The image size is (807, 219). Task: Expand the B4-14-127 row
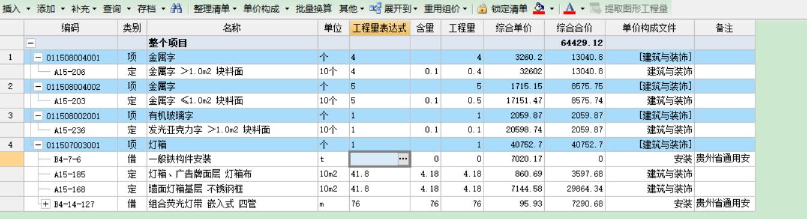pyautogui.click(x=46, y=204)
